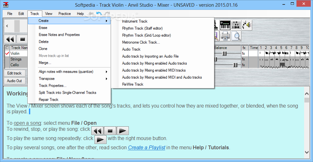
Task: Click the Time column header
Action: point(254,48)
